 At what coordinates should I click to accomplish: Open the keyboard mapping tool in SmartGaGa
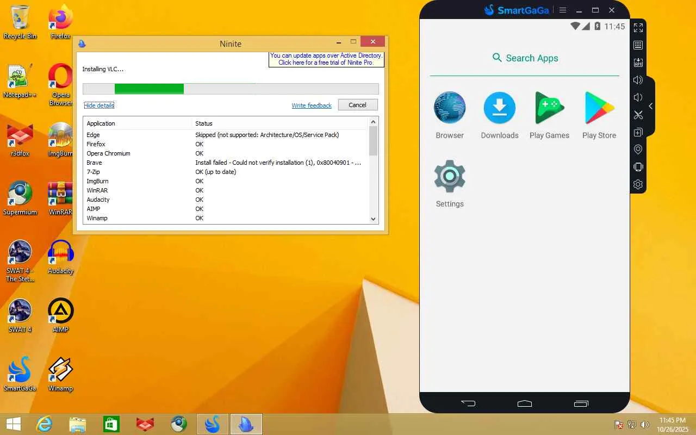[x=638, y=45]
